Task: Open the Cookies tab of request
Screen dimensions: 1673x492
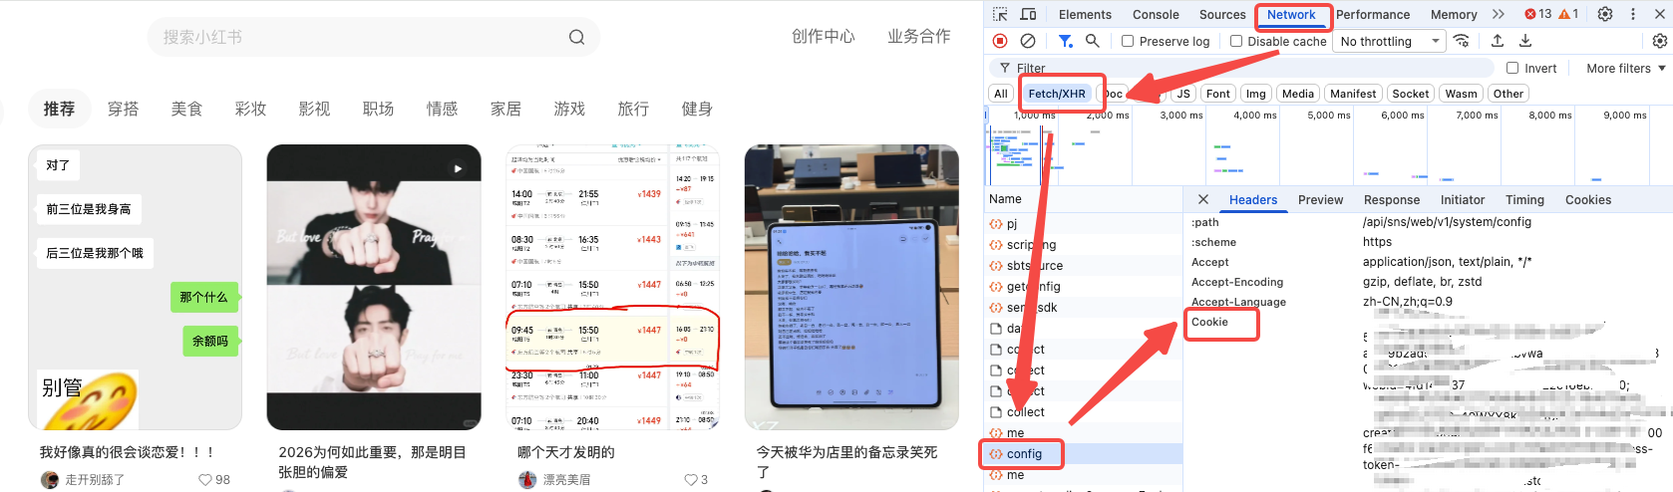Action: (x=1588, y=199)
